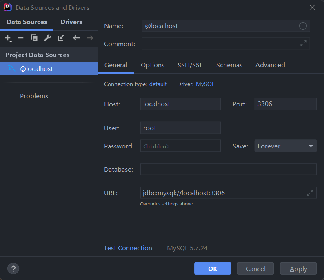Open help with question mark button

13,269
